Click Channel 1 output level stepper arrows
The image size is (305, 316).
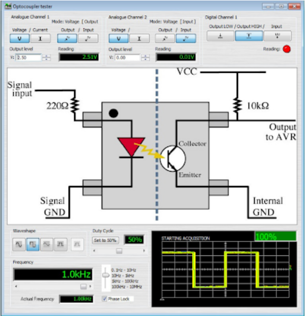[x=46, y=58]
